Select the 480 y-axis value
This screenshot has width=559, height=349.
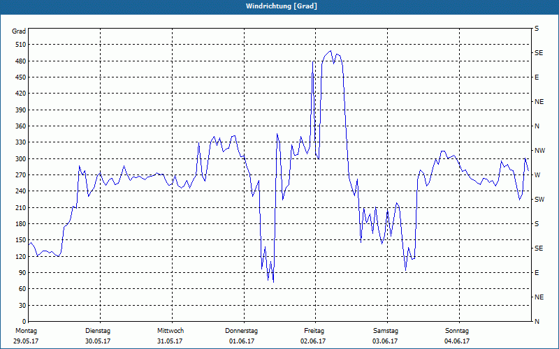tap(21, 61)
